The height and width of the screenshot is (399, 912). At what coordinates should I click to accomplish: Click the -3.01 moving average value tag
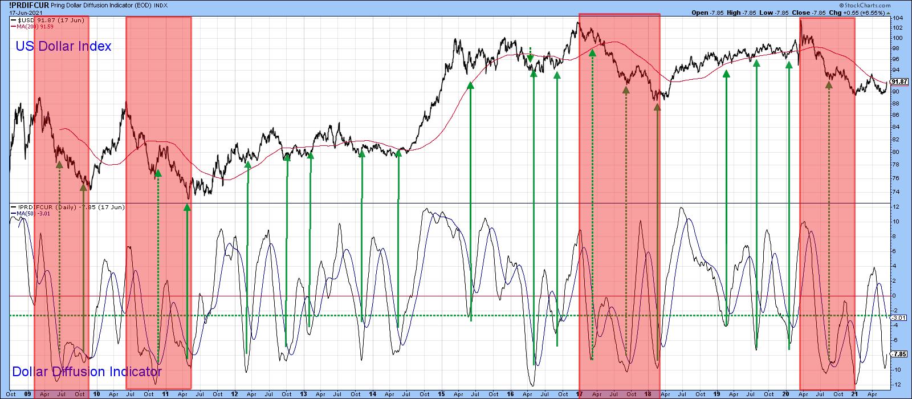pyautogui.click(x=899, y=317)
